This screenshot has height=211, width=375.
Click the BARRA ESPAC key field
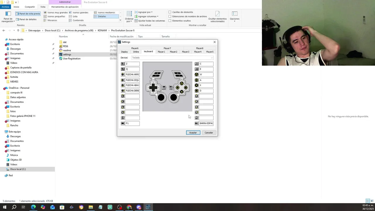[x=206, y=123]
